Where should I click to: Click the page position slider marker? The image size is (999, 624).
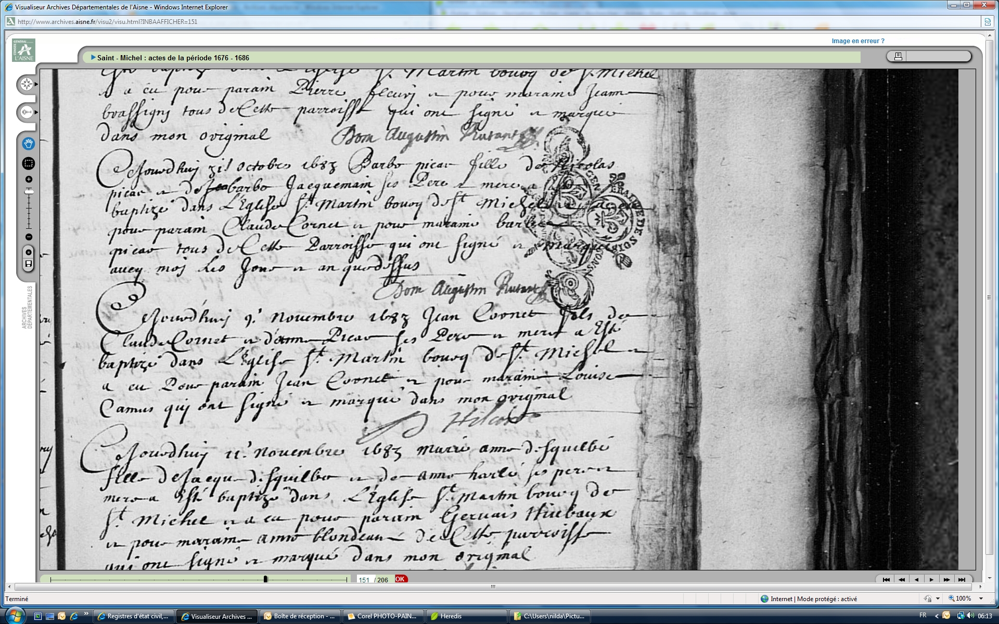(265, 579)
